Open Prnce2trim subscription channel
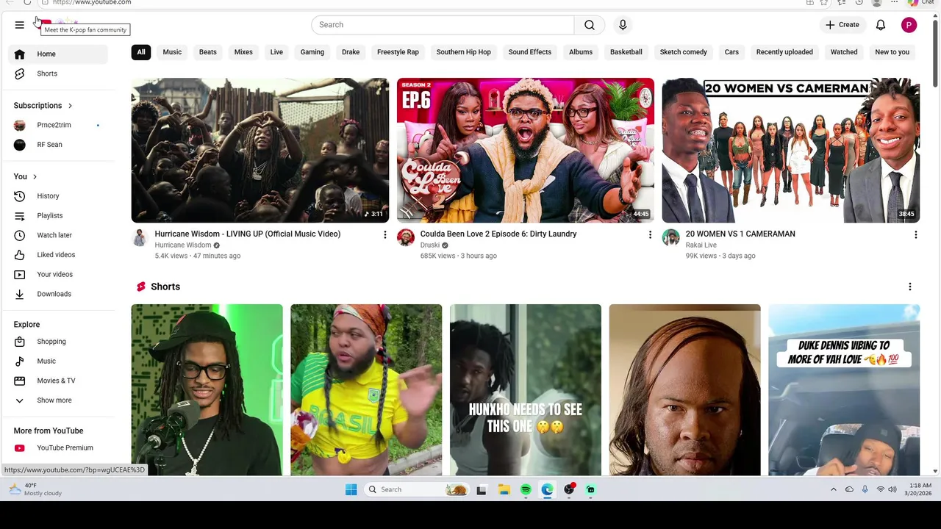Image resolution: width=941 pixels, height=529 pixels. click(58, 125)
